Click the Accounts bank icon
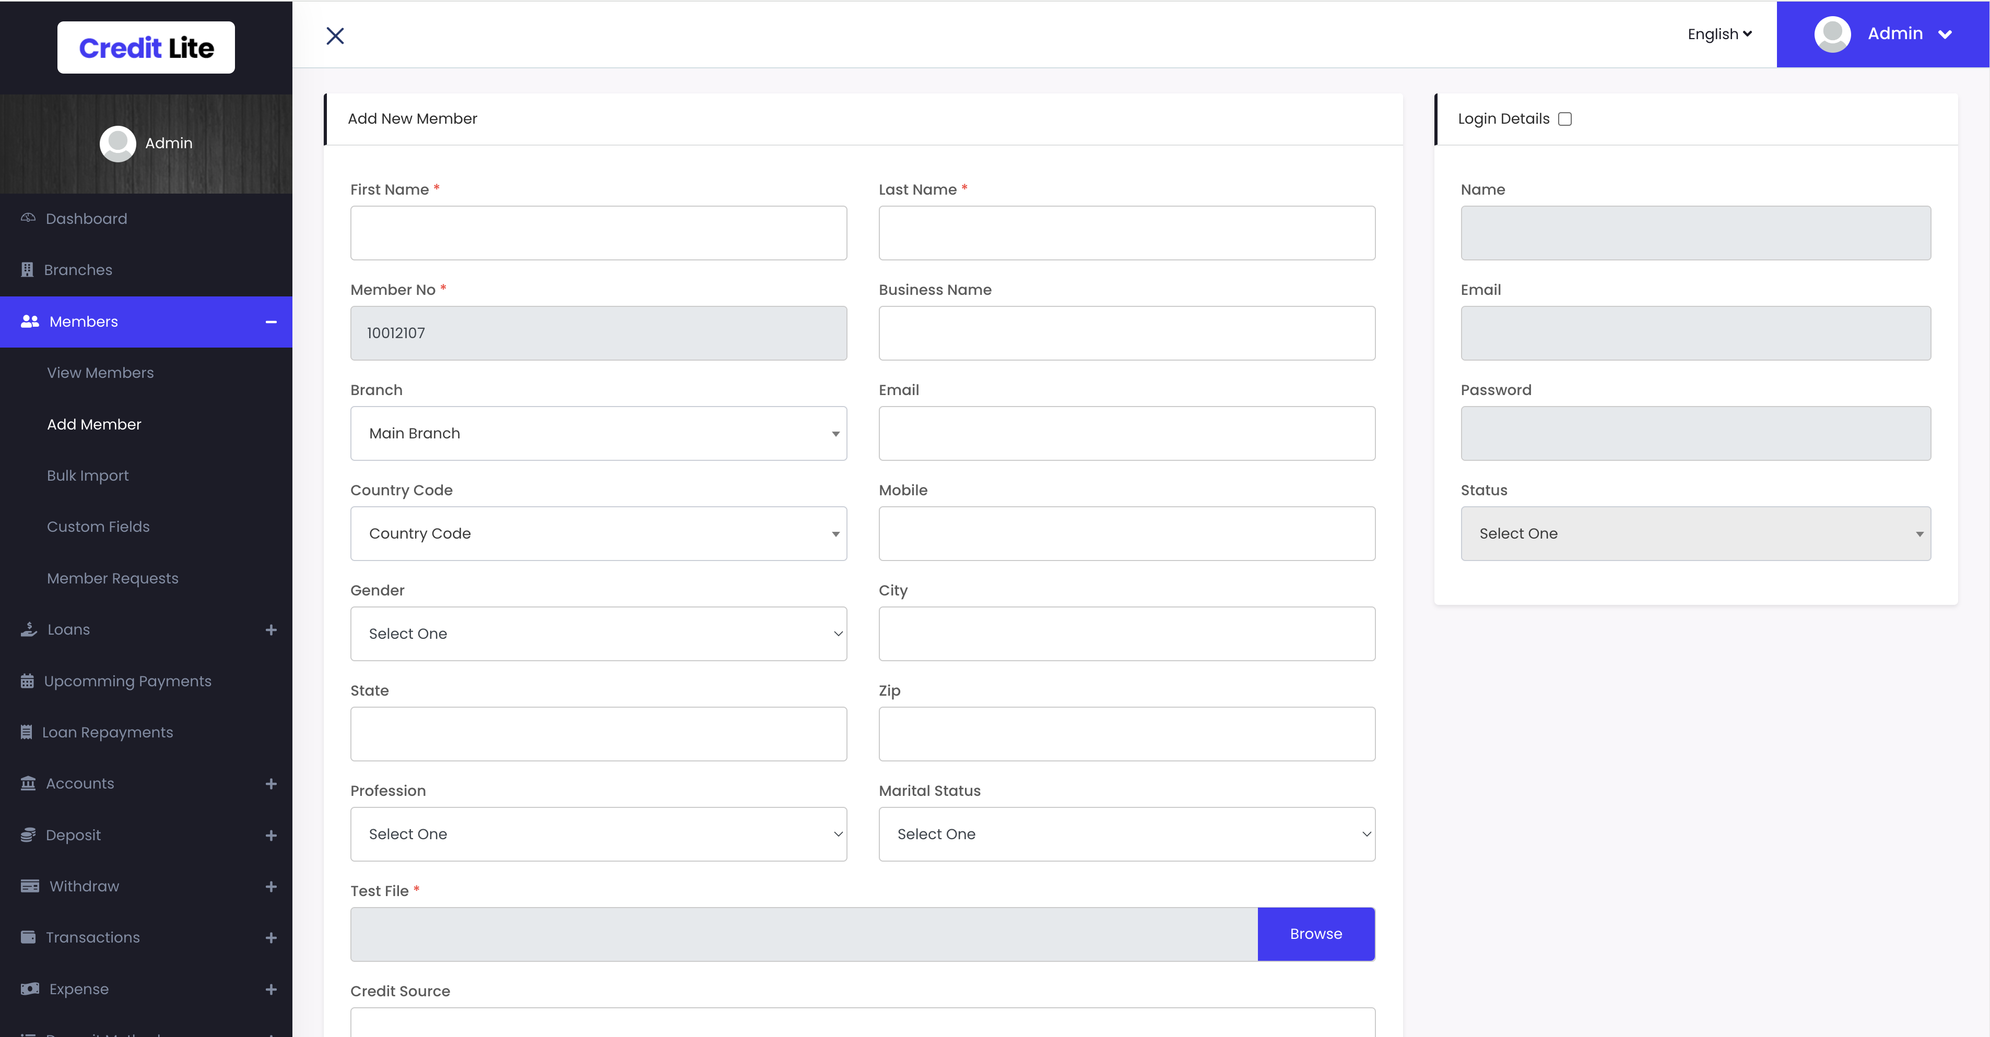1990x1037 pixels. pyautogui.click(x=28, y=783)
